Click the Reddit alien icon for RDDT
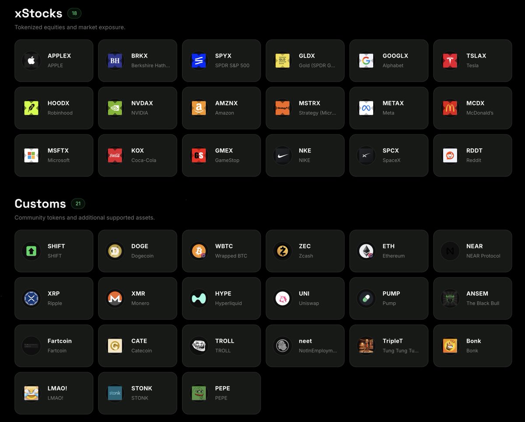Image resolution: width=525 pixels, height=422 pixels. click(450, 156)
